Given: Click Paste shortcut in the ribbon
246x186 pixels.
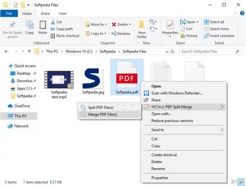Looking at the screenshot, I should pyautogui.click(x=65, y=36).
